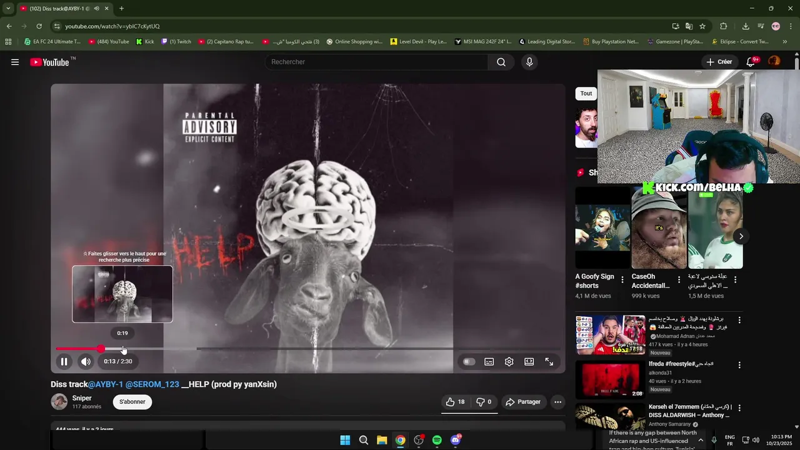
Task: Open more actions under the video
Action: [x=557, y=402]
